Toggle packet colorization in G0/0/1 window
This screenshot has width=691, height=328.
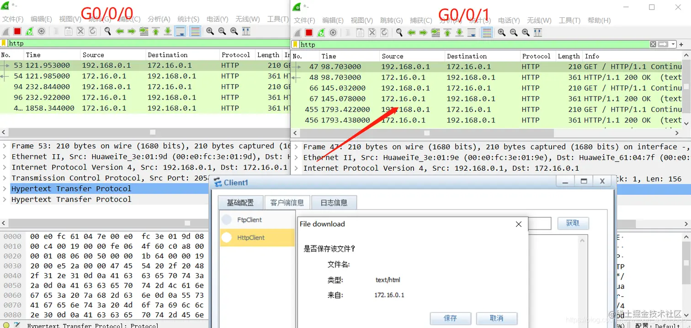487,32
